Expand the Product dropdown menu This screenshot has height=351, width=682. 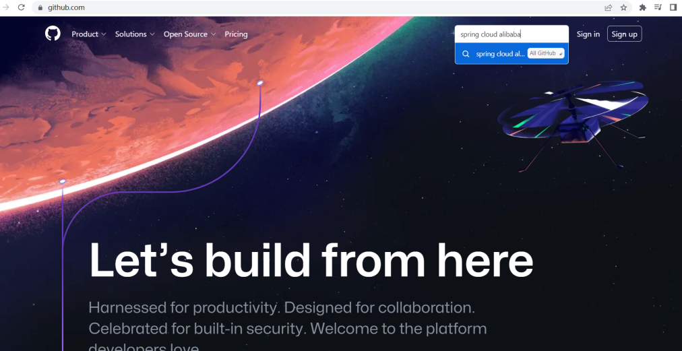point(89,34)
